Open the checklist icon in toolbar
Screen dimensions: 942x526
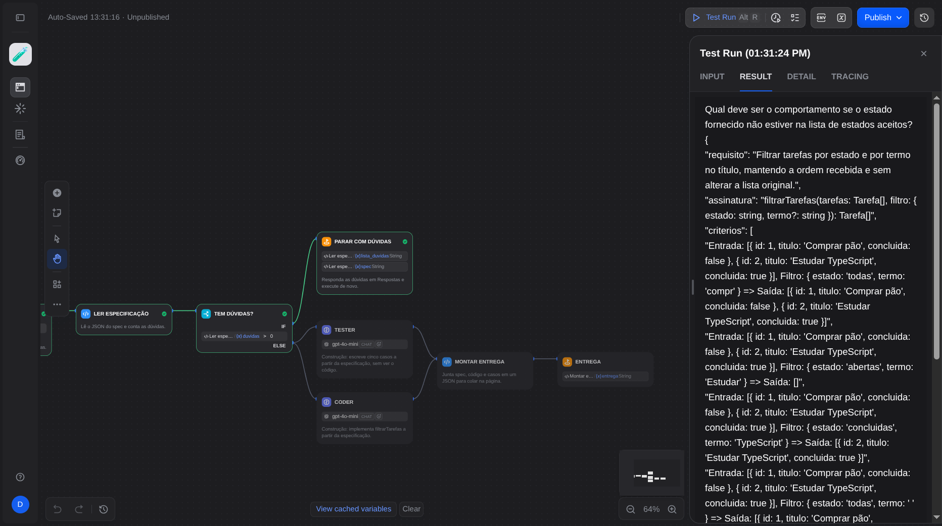click(x=795, y=18)
